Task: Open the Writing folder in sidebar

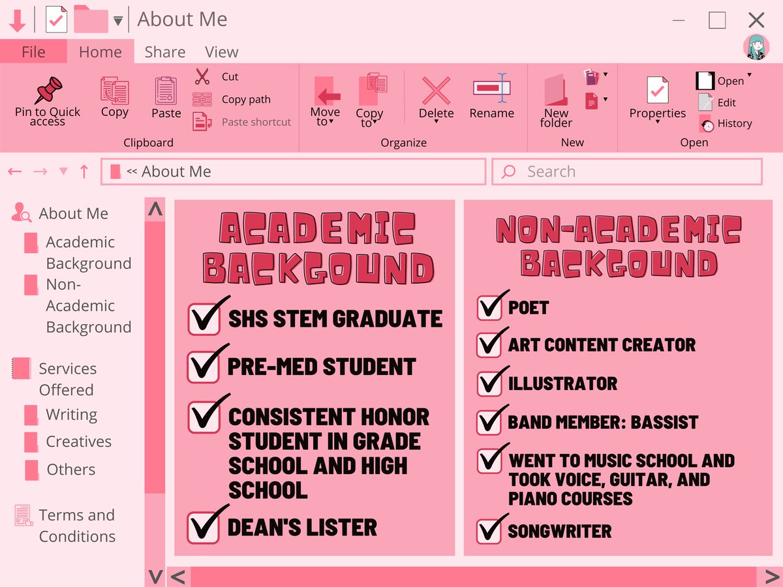Action: point(71,415)
